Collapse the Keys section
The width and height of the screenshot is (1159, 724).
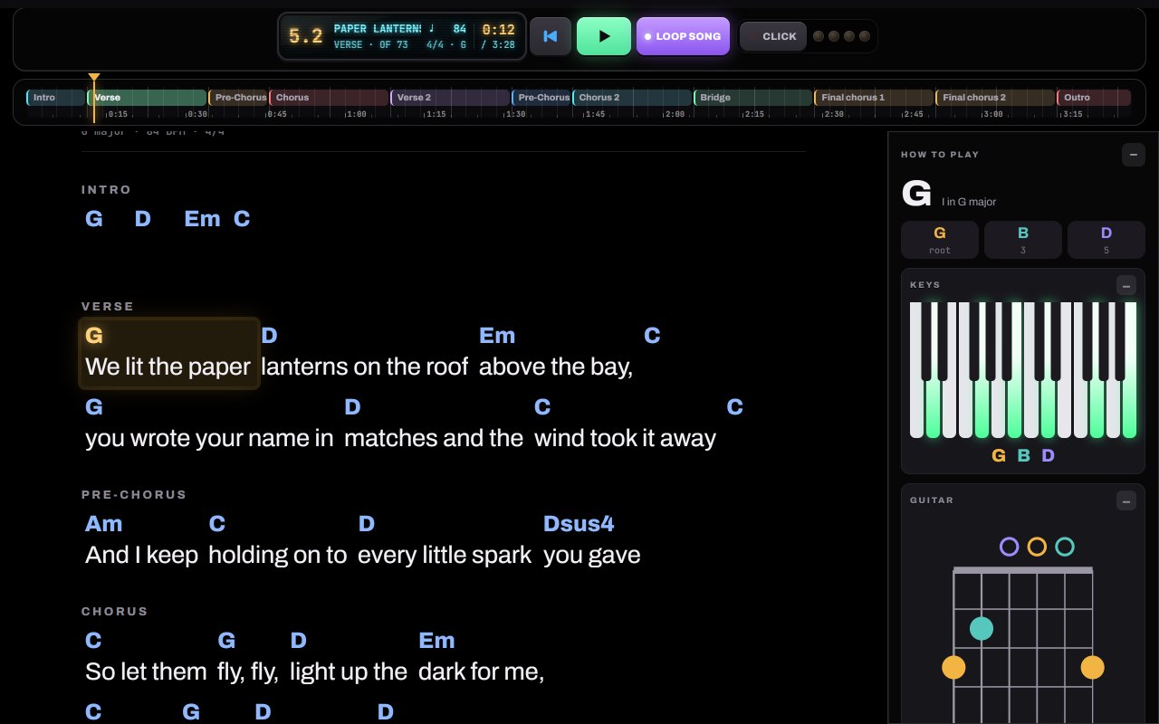point(1125,286)
